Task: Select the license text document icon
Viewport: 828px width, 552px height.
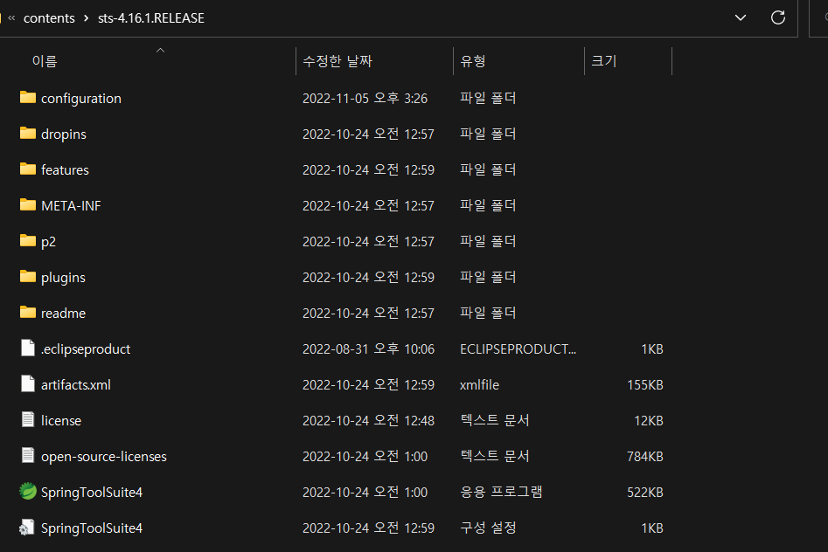Action: [x=27, y=419]
